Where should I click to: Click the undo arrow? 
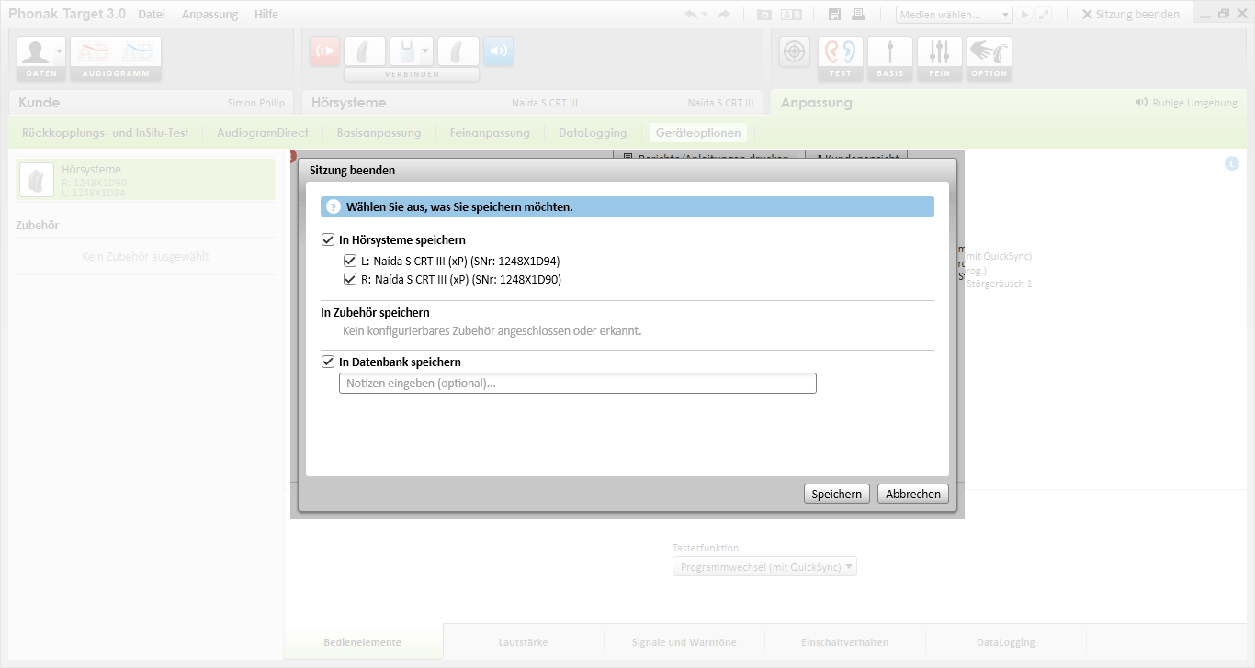click(691, 14)
